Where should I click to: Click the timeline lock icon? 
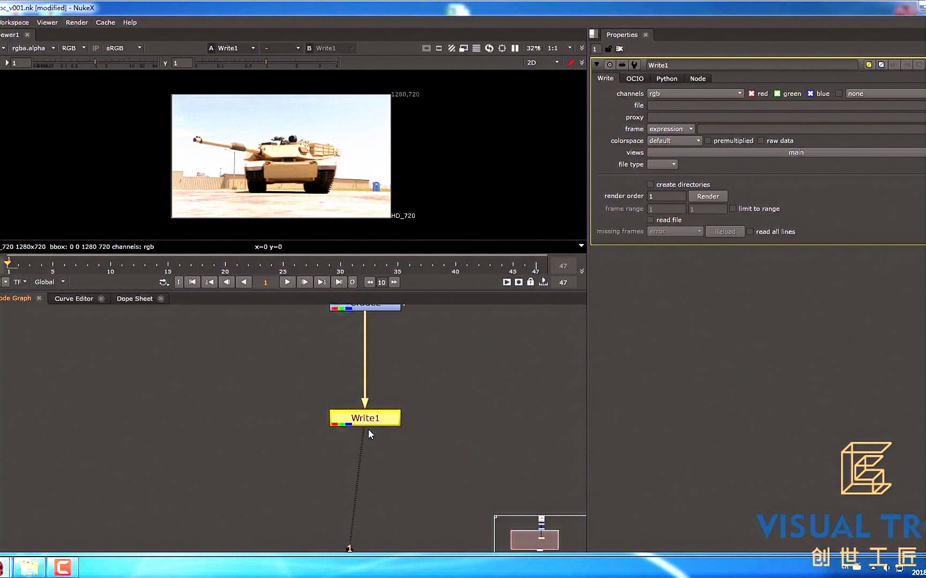(x=531, y=282)
